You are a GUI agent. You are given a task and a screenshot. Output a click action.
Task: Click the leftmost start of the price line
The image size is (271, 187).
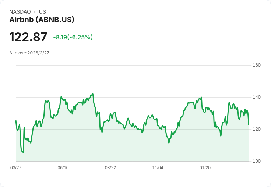[x=16, y=121]
